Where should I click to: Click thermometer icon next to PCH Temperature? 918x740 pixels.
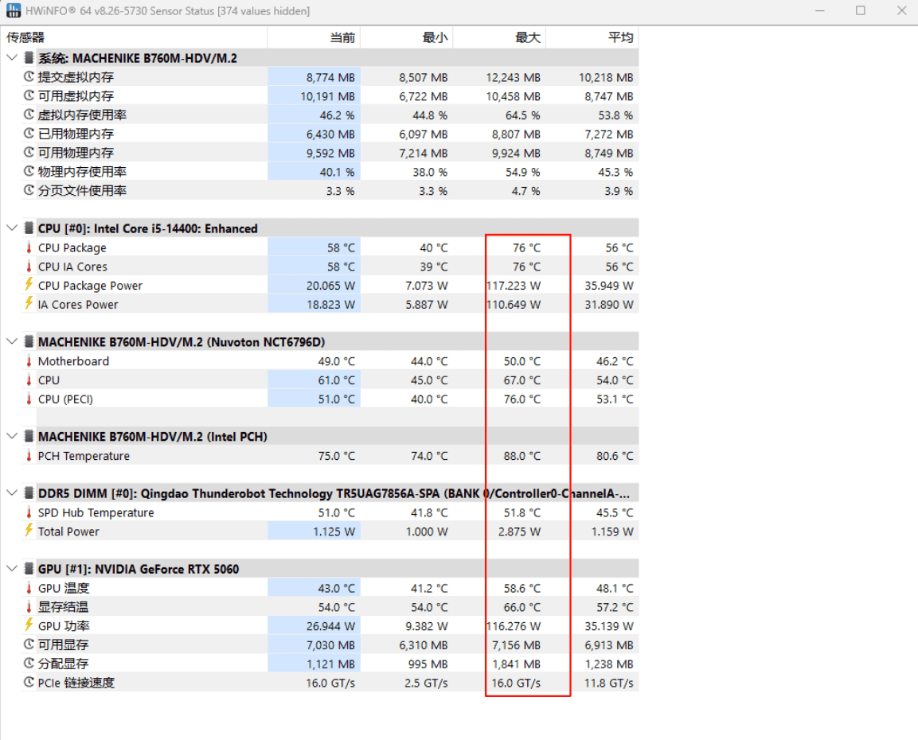tap(29, 456)
